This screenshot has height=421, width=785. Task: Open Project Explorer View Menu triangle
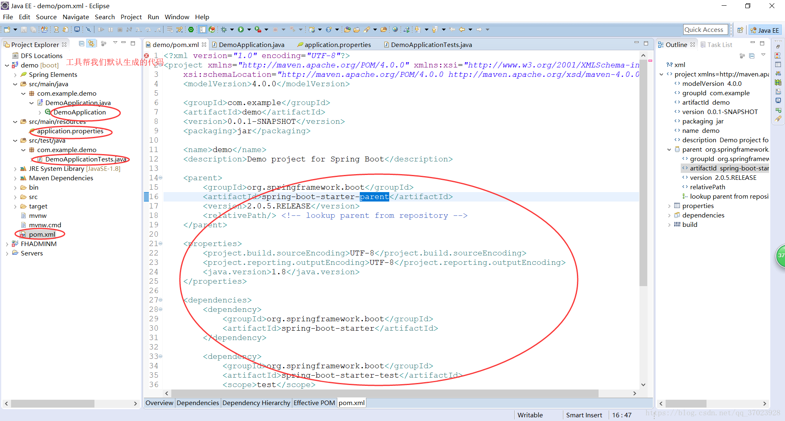(115, 43)
